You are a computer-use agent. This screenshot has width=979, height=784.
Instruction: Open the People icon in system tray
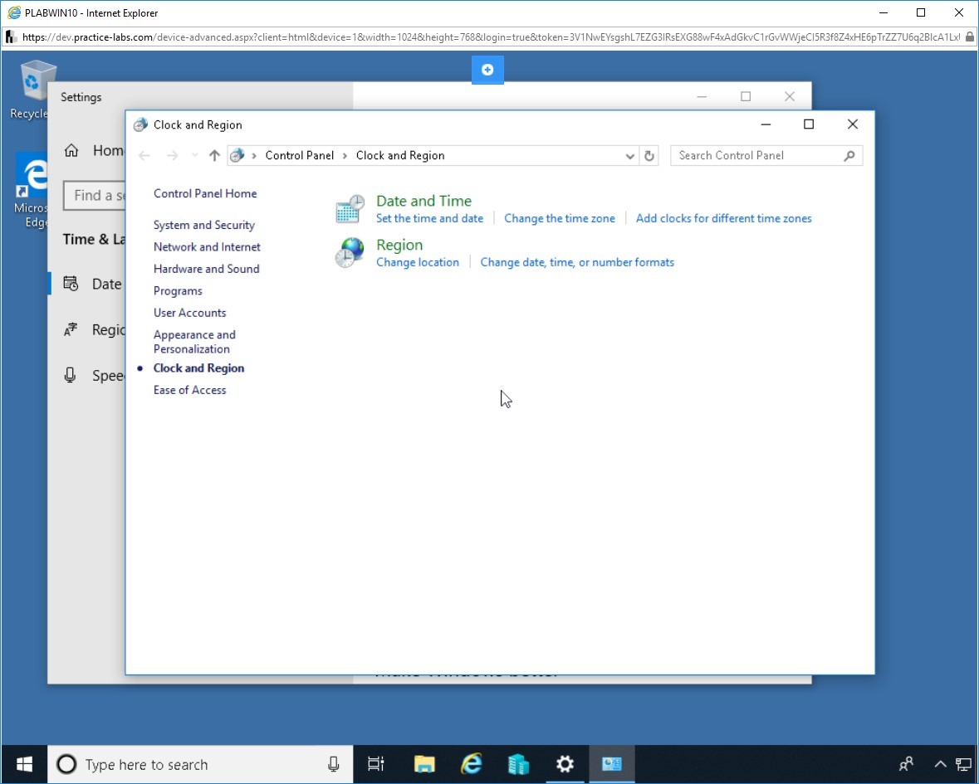tap(906, 764)
